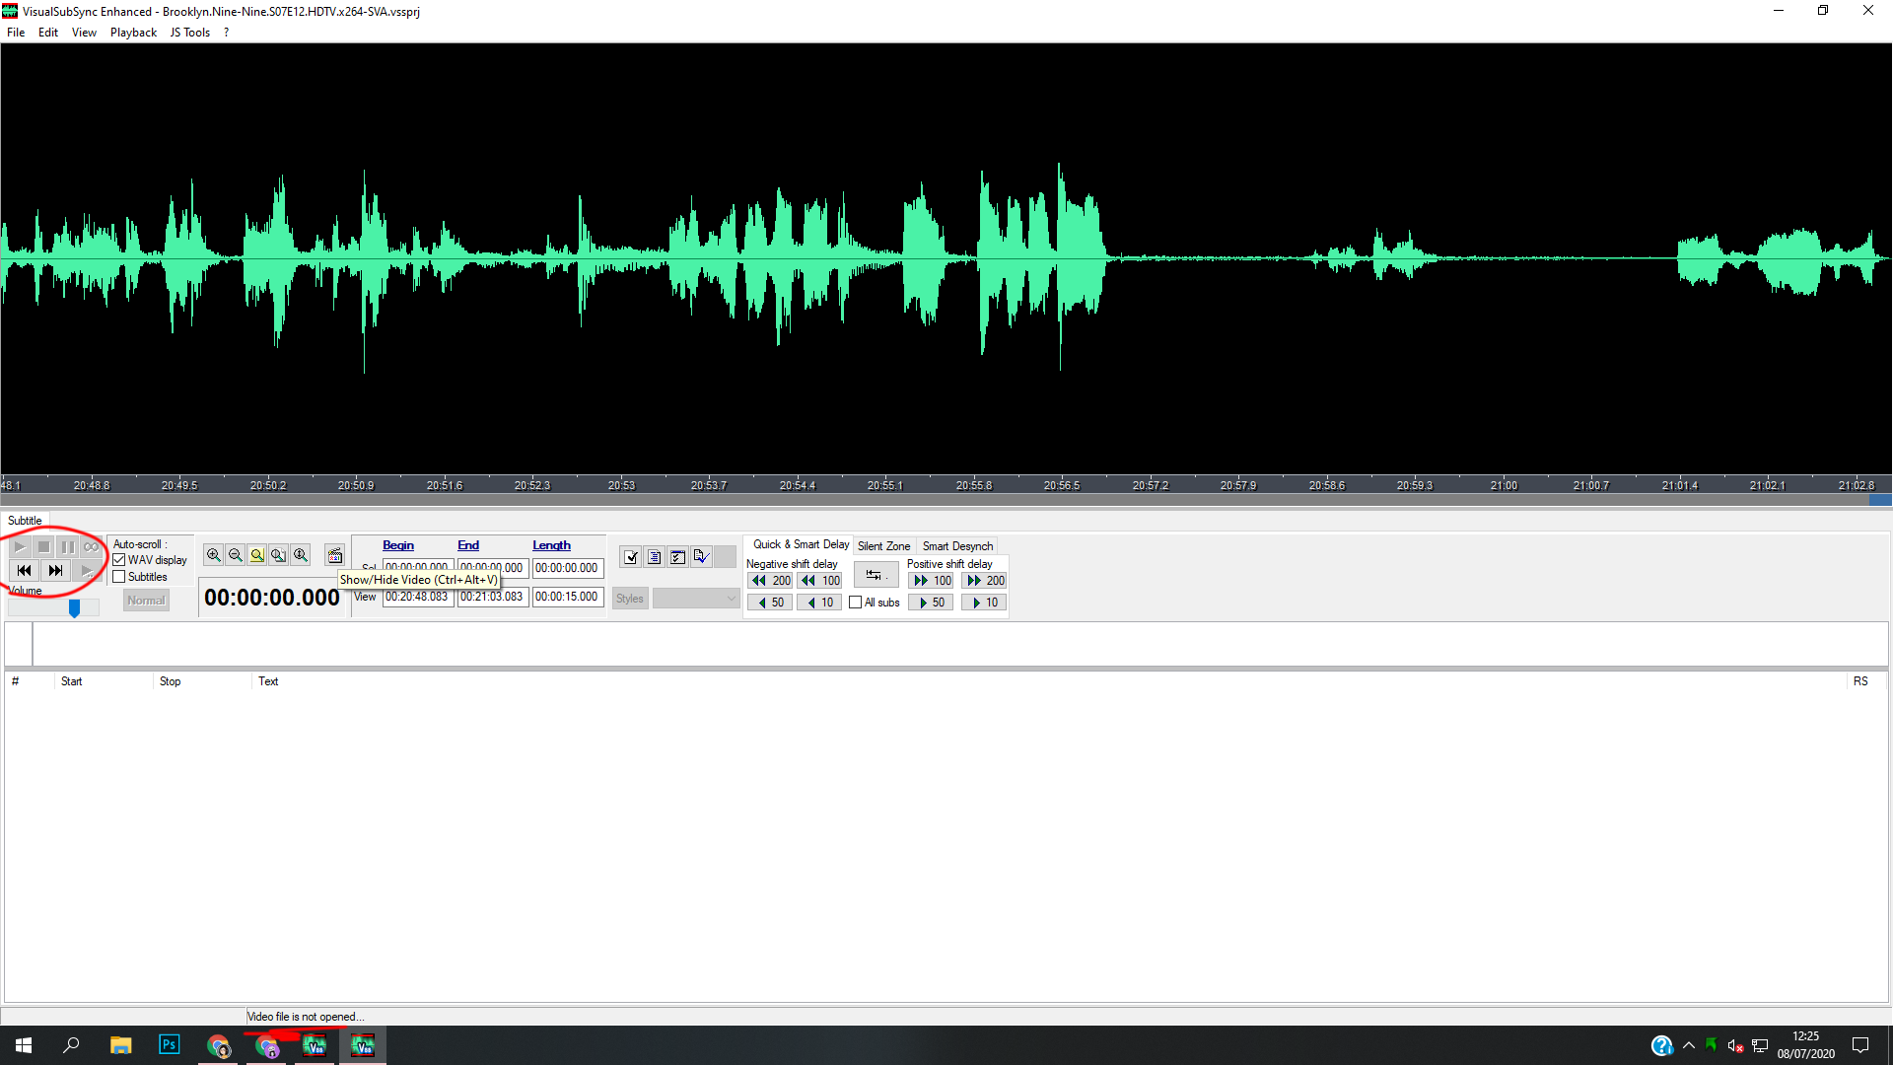
Task: Switch to the Silent Zone tab
Action: click(883, 546)
